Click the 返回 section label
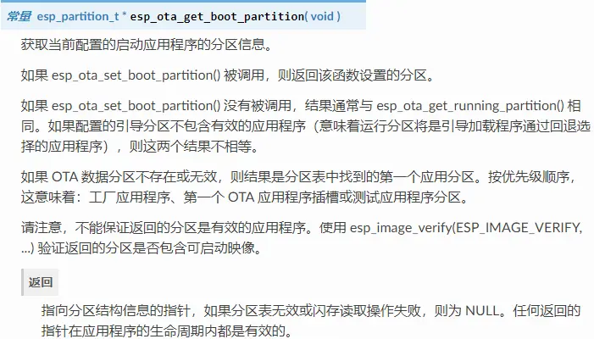Image resolution: width=594 pixels, height=339 pixels. tap(40, 282)
